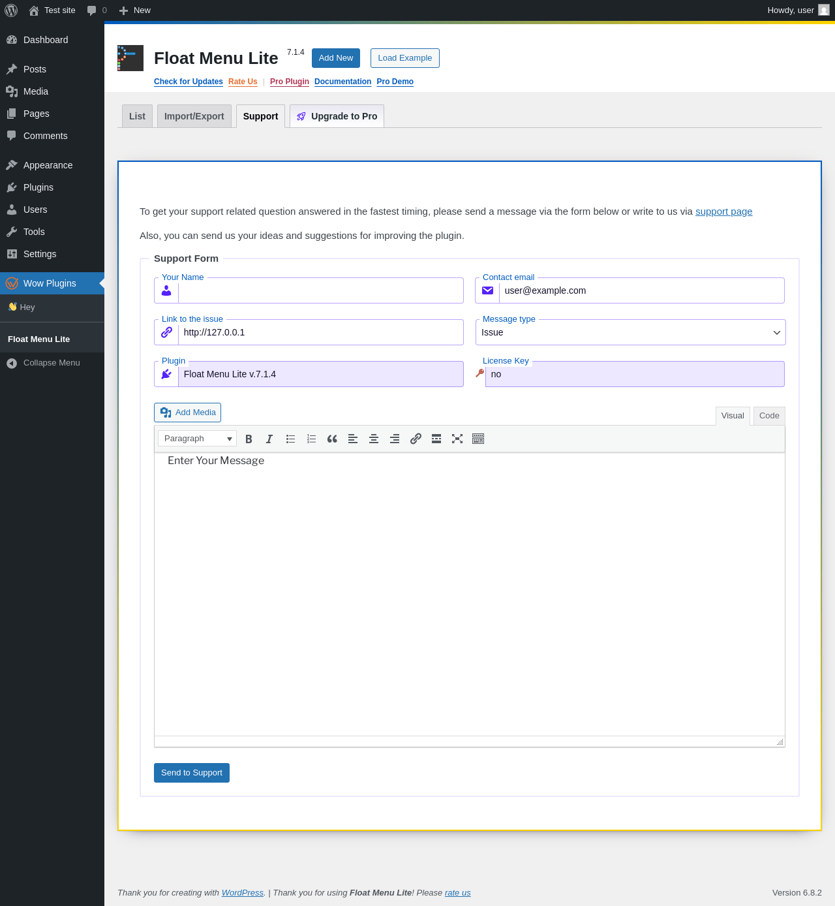835x906 pixels.
Task: Switch editor to Visual tab
Action: (x=733, y=416)
